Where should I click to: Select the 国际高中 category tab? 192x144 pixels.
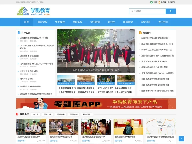click(x=74, y=114)
